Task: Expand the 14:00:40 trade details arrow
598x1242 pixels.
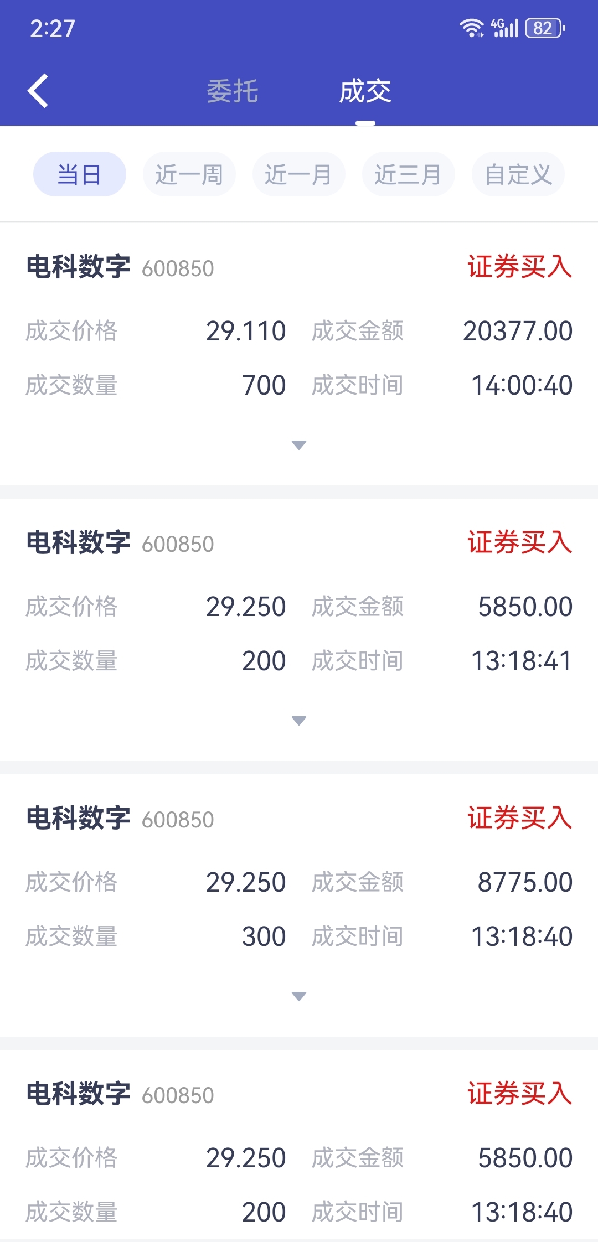Action: pos(299,445)
